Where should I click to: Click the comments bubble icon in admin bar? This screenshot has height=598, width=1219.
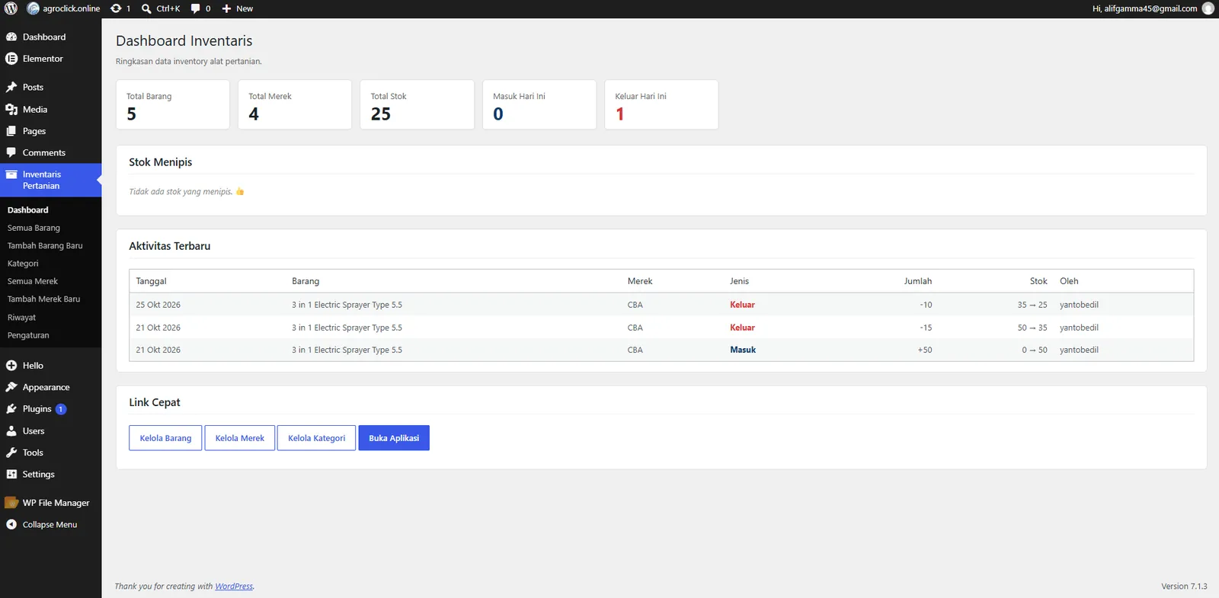tap(196, 8)
